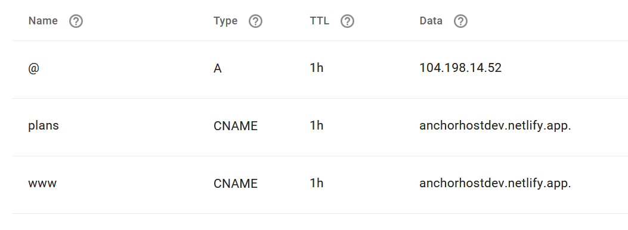628x230 pixels.
Task: Select the @ record name
Action: pyautogui.click(x=33, y=68)
